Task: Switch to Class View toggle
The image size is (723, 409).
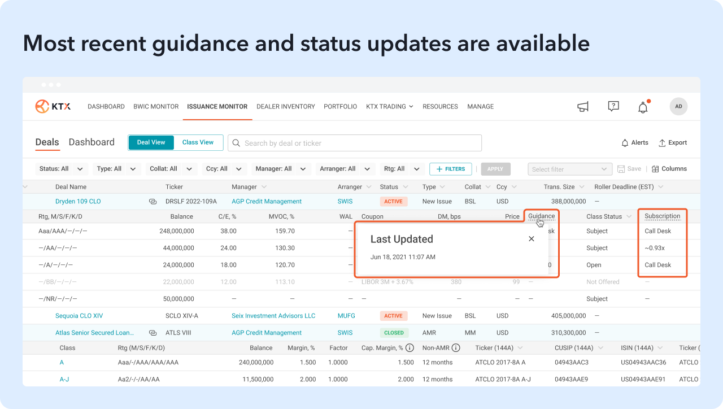Action: (198, 142)
